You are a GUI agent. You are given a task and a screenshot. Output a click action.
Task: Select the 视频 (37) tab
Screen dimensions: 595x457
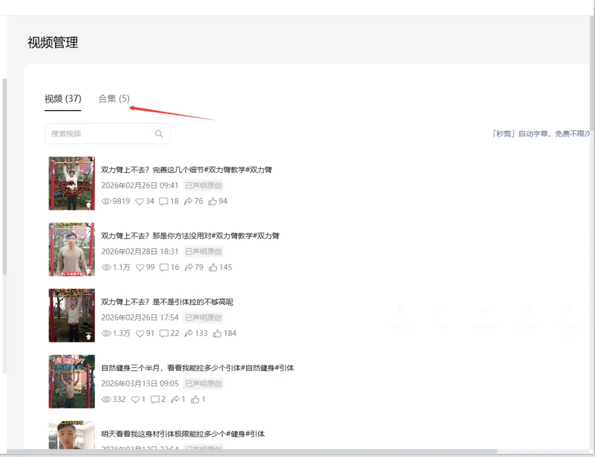(63, 99)
